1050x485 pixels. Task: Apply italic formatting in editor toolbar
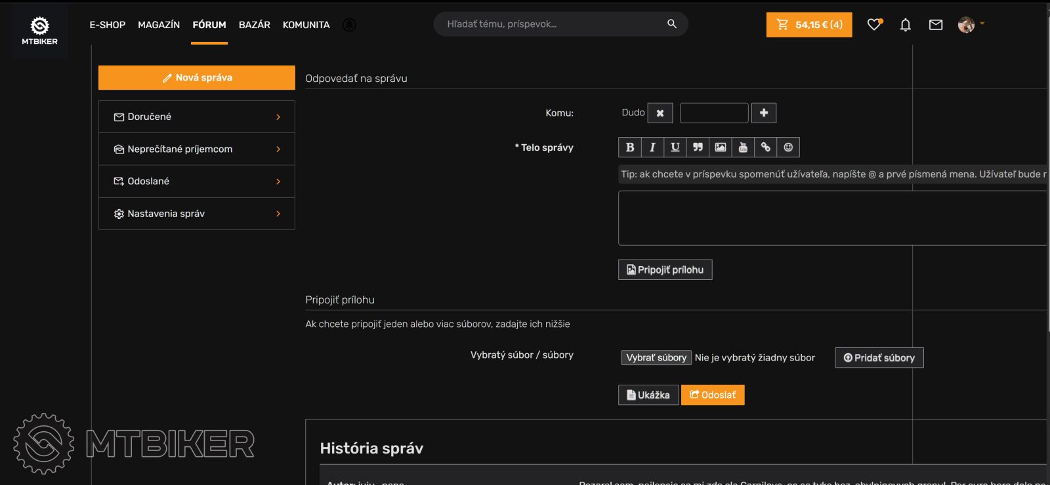point(652,147)
